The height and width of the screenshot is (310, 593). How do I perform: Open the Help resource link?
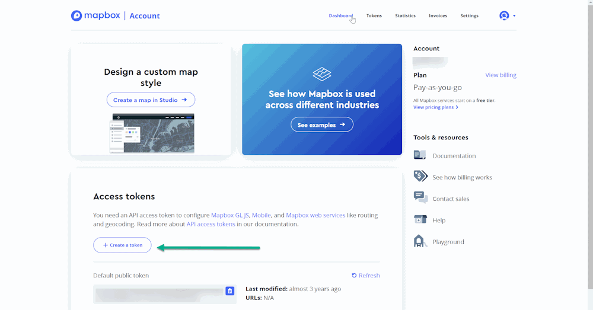coord(439,220)
